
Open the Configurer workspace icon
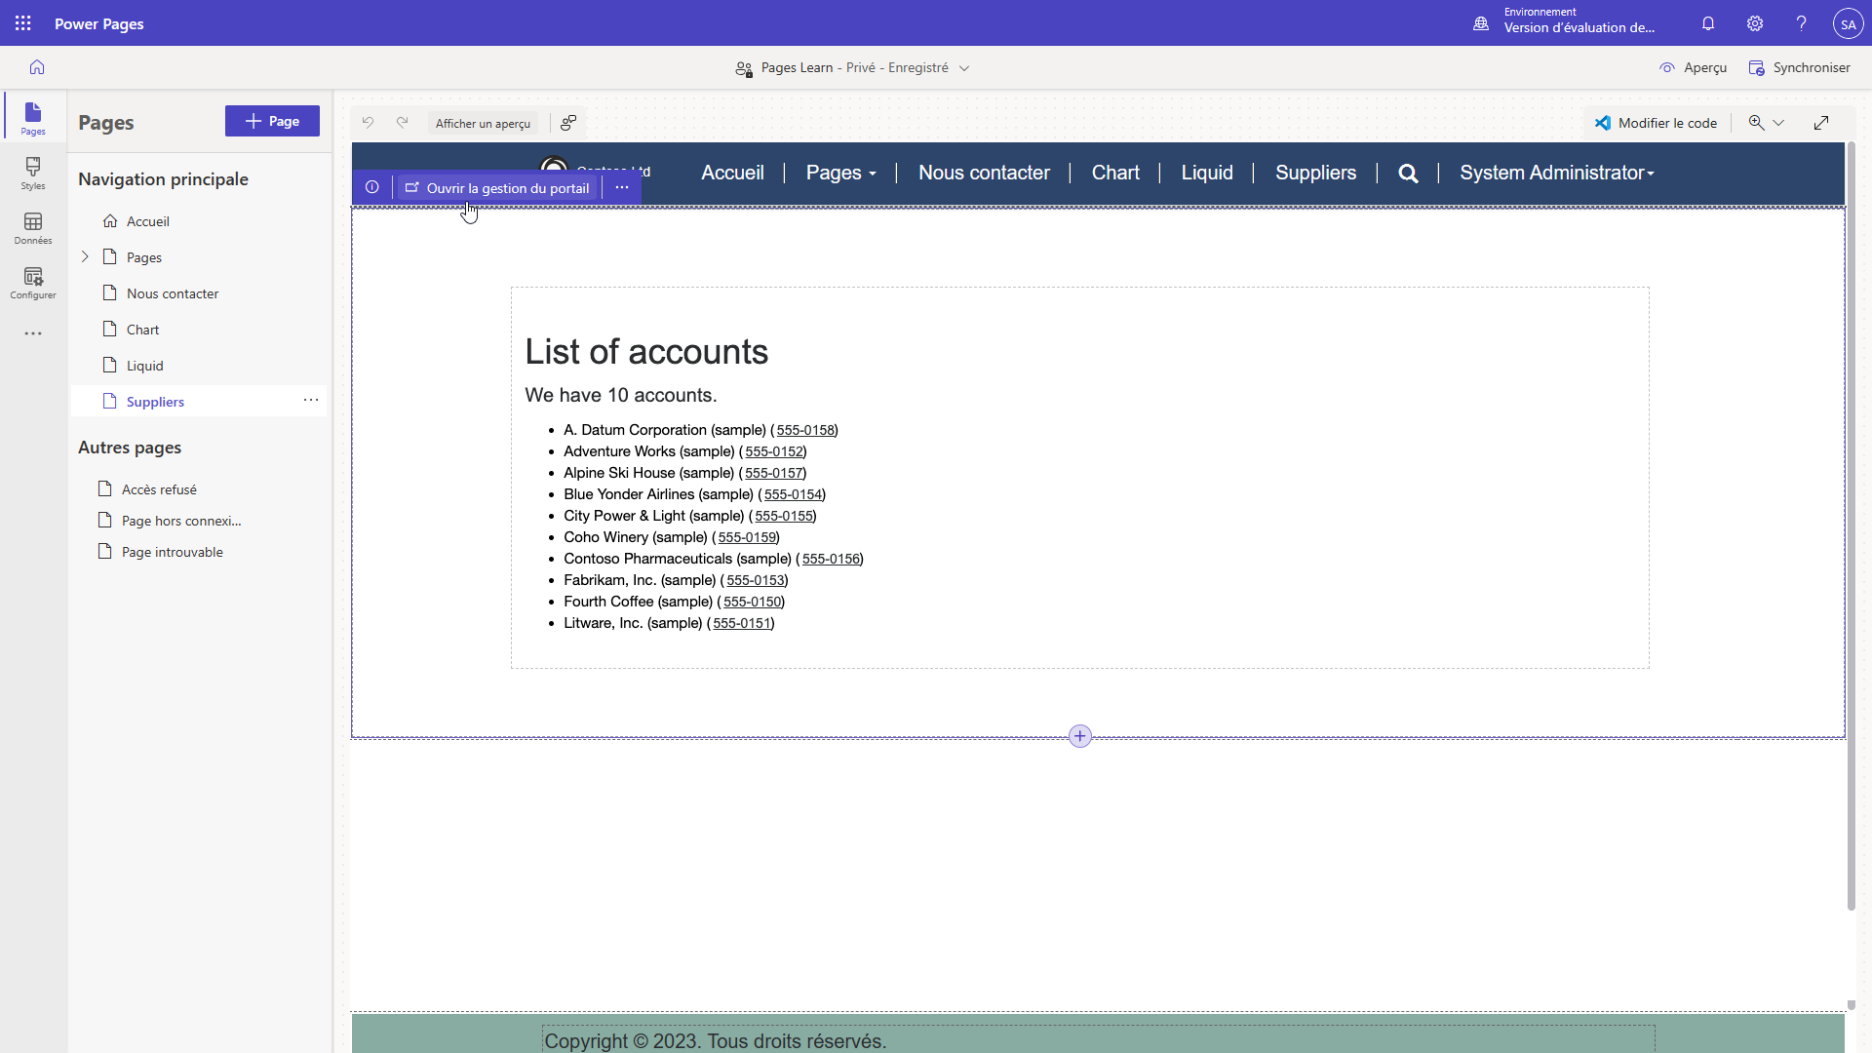(x=33, y=283)
